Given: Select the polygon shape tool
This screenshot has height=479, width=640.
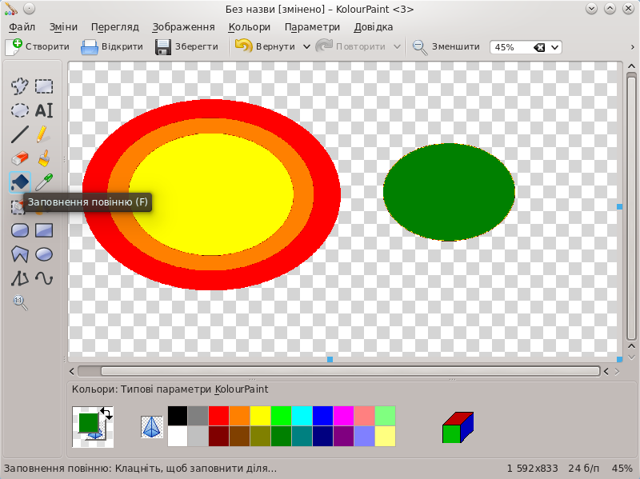Looking at the screenshot, I should click(20, 254).
